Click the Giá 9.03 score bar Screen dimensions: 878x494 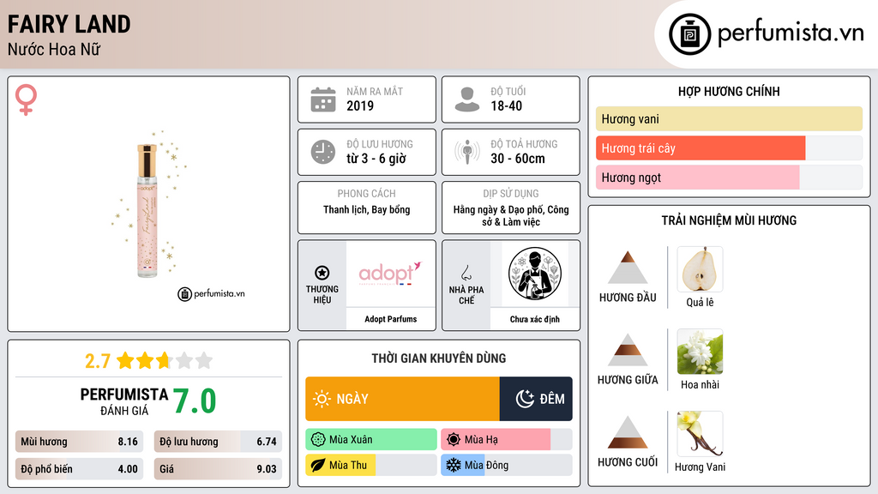(x=218, y=469)
